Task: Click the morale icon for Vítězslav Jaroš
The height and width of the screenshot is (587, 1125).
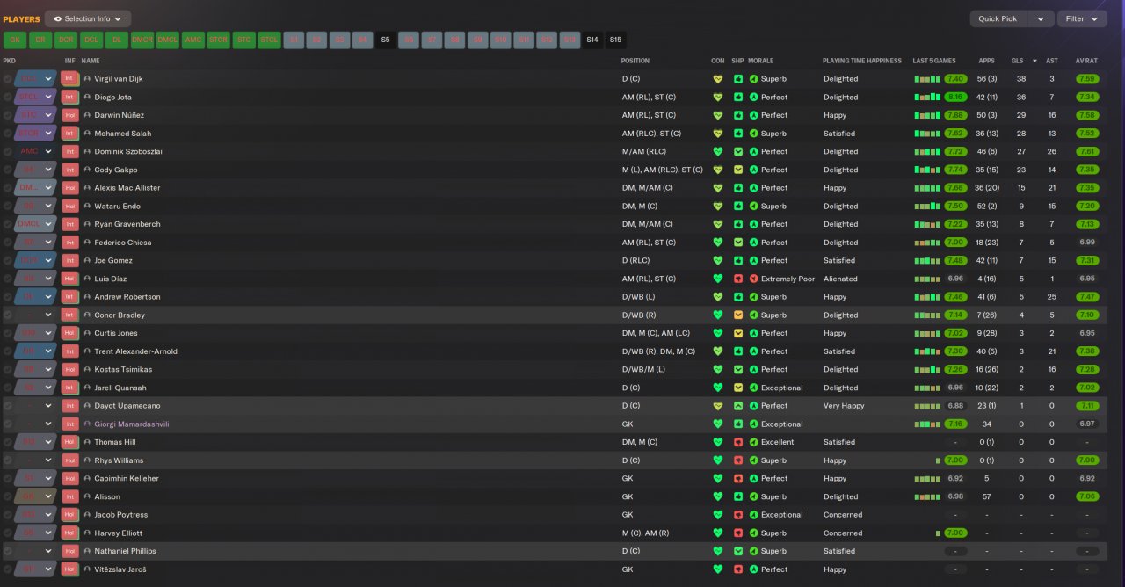Action: 753,569
